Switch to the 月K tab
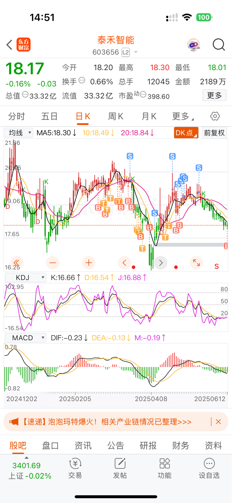Image resolution: width=232 pixels, height=503 pixels. click(x=149, y=116)
